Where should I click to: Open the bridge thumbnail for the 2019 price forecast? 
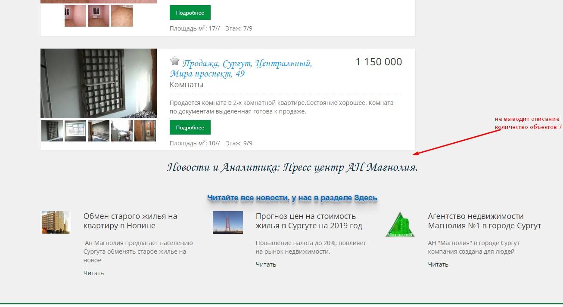tap(228, 222)
